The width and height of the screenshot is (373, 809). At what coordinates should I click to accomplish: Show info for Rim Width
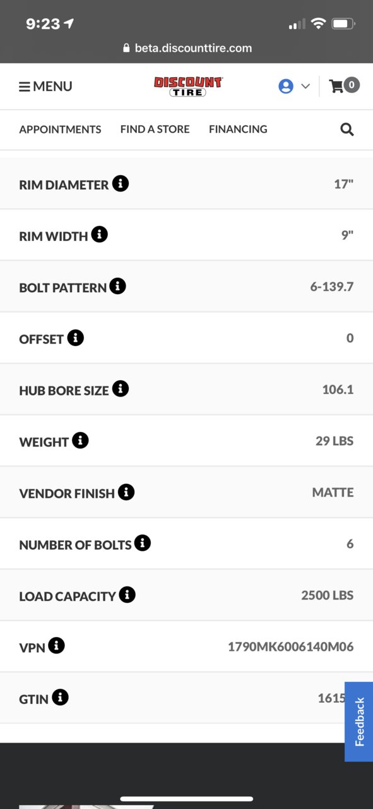[100, 235]
